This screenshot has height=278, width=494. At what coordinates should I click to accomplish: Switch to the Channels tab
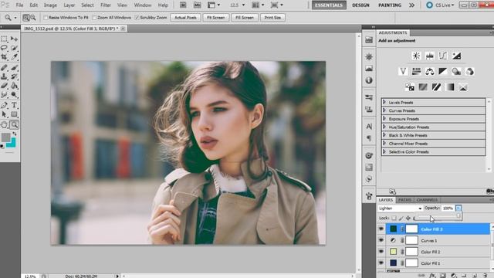click(427, 200)
